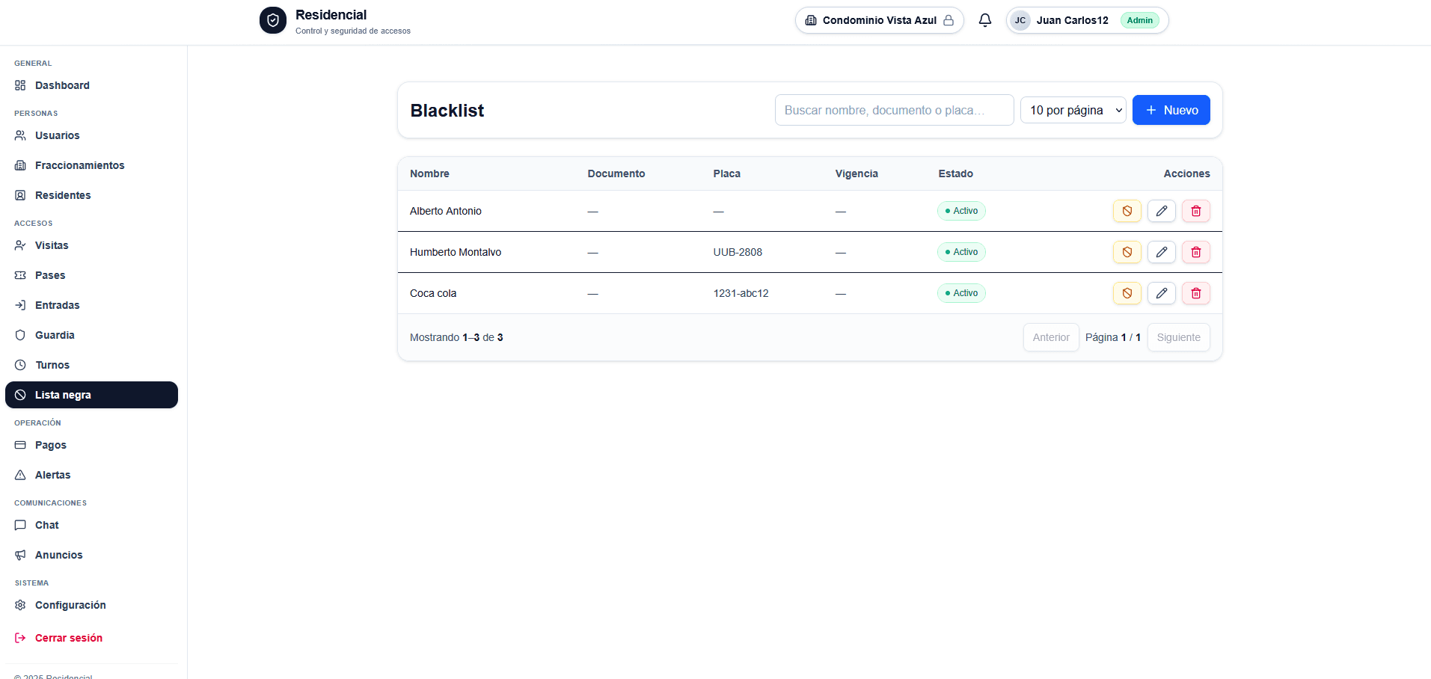Edit the Humberto Montalvo entry
Image resolution: width=1431 pixels, height=679 pixels.
pos(1161,252)
